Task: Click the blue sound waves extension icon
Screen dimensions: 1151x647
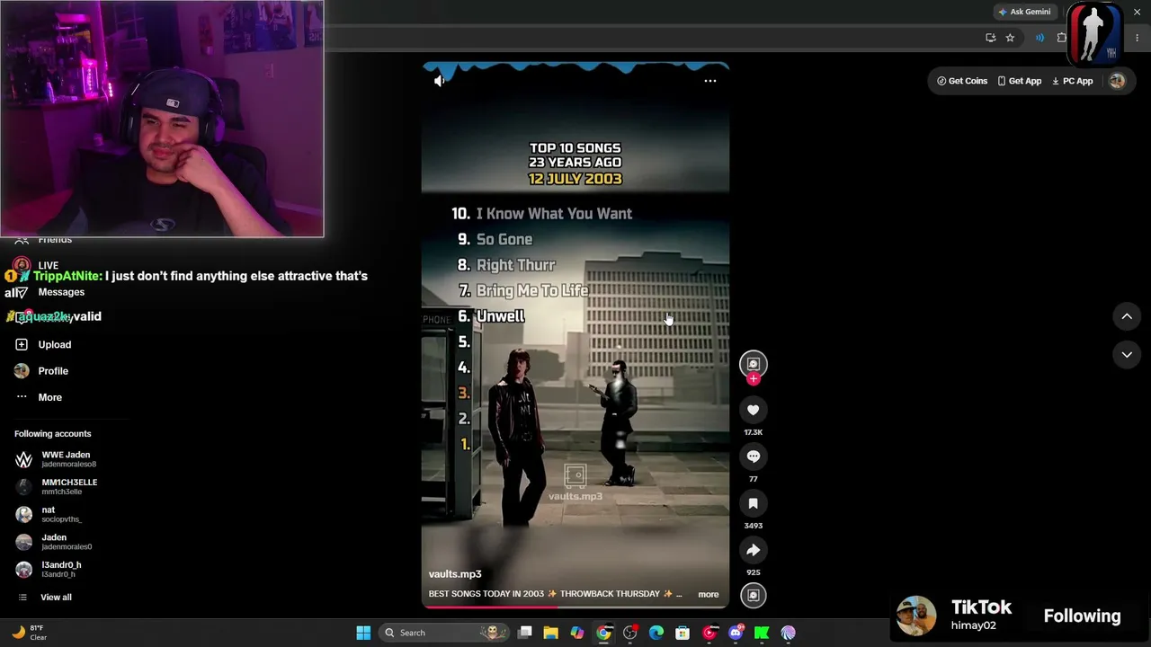Action: coord(1039,38)
